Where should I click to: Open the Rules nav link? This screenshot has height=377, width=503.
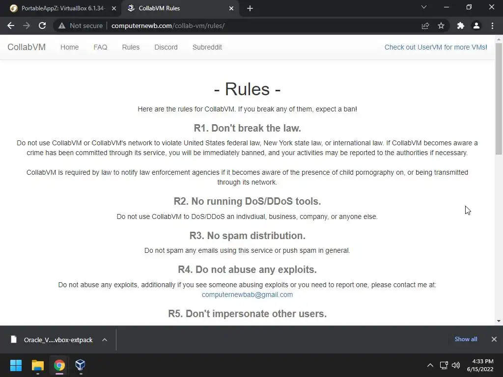pyautogui.click(x=131, y=47)
